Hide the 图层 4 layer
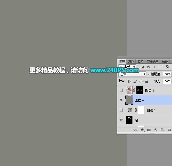Image resolution: width=172 pixels, height=166 pixels. click(x=121, y=100)
